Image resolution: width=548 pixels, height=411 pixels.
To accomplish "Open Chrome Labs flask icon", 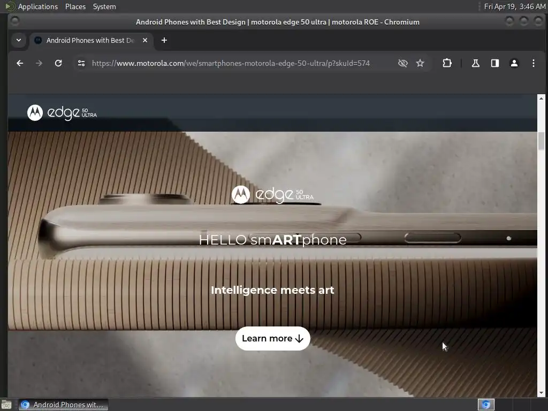I will (x=476, y=63).
